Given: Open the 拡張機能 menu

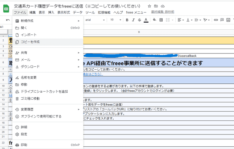Looking at the screenshot, I should (x=104, y=13).
